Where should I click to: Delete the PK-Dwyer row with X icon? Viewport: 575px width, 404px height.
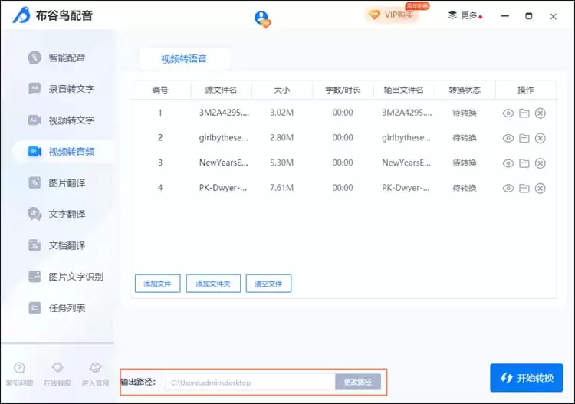click(540, 189)
